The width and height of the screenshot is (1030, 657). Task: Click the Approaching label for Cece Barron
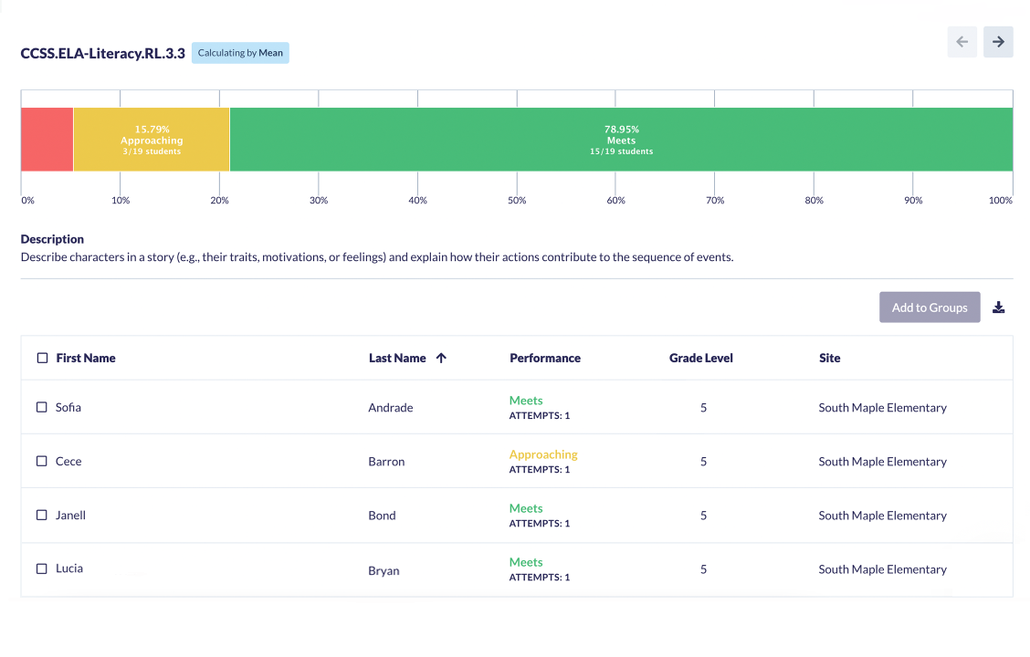pyautogui.click(x=543, y=454)
